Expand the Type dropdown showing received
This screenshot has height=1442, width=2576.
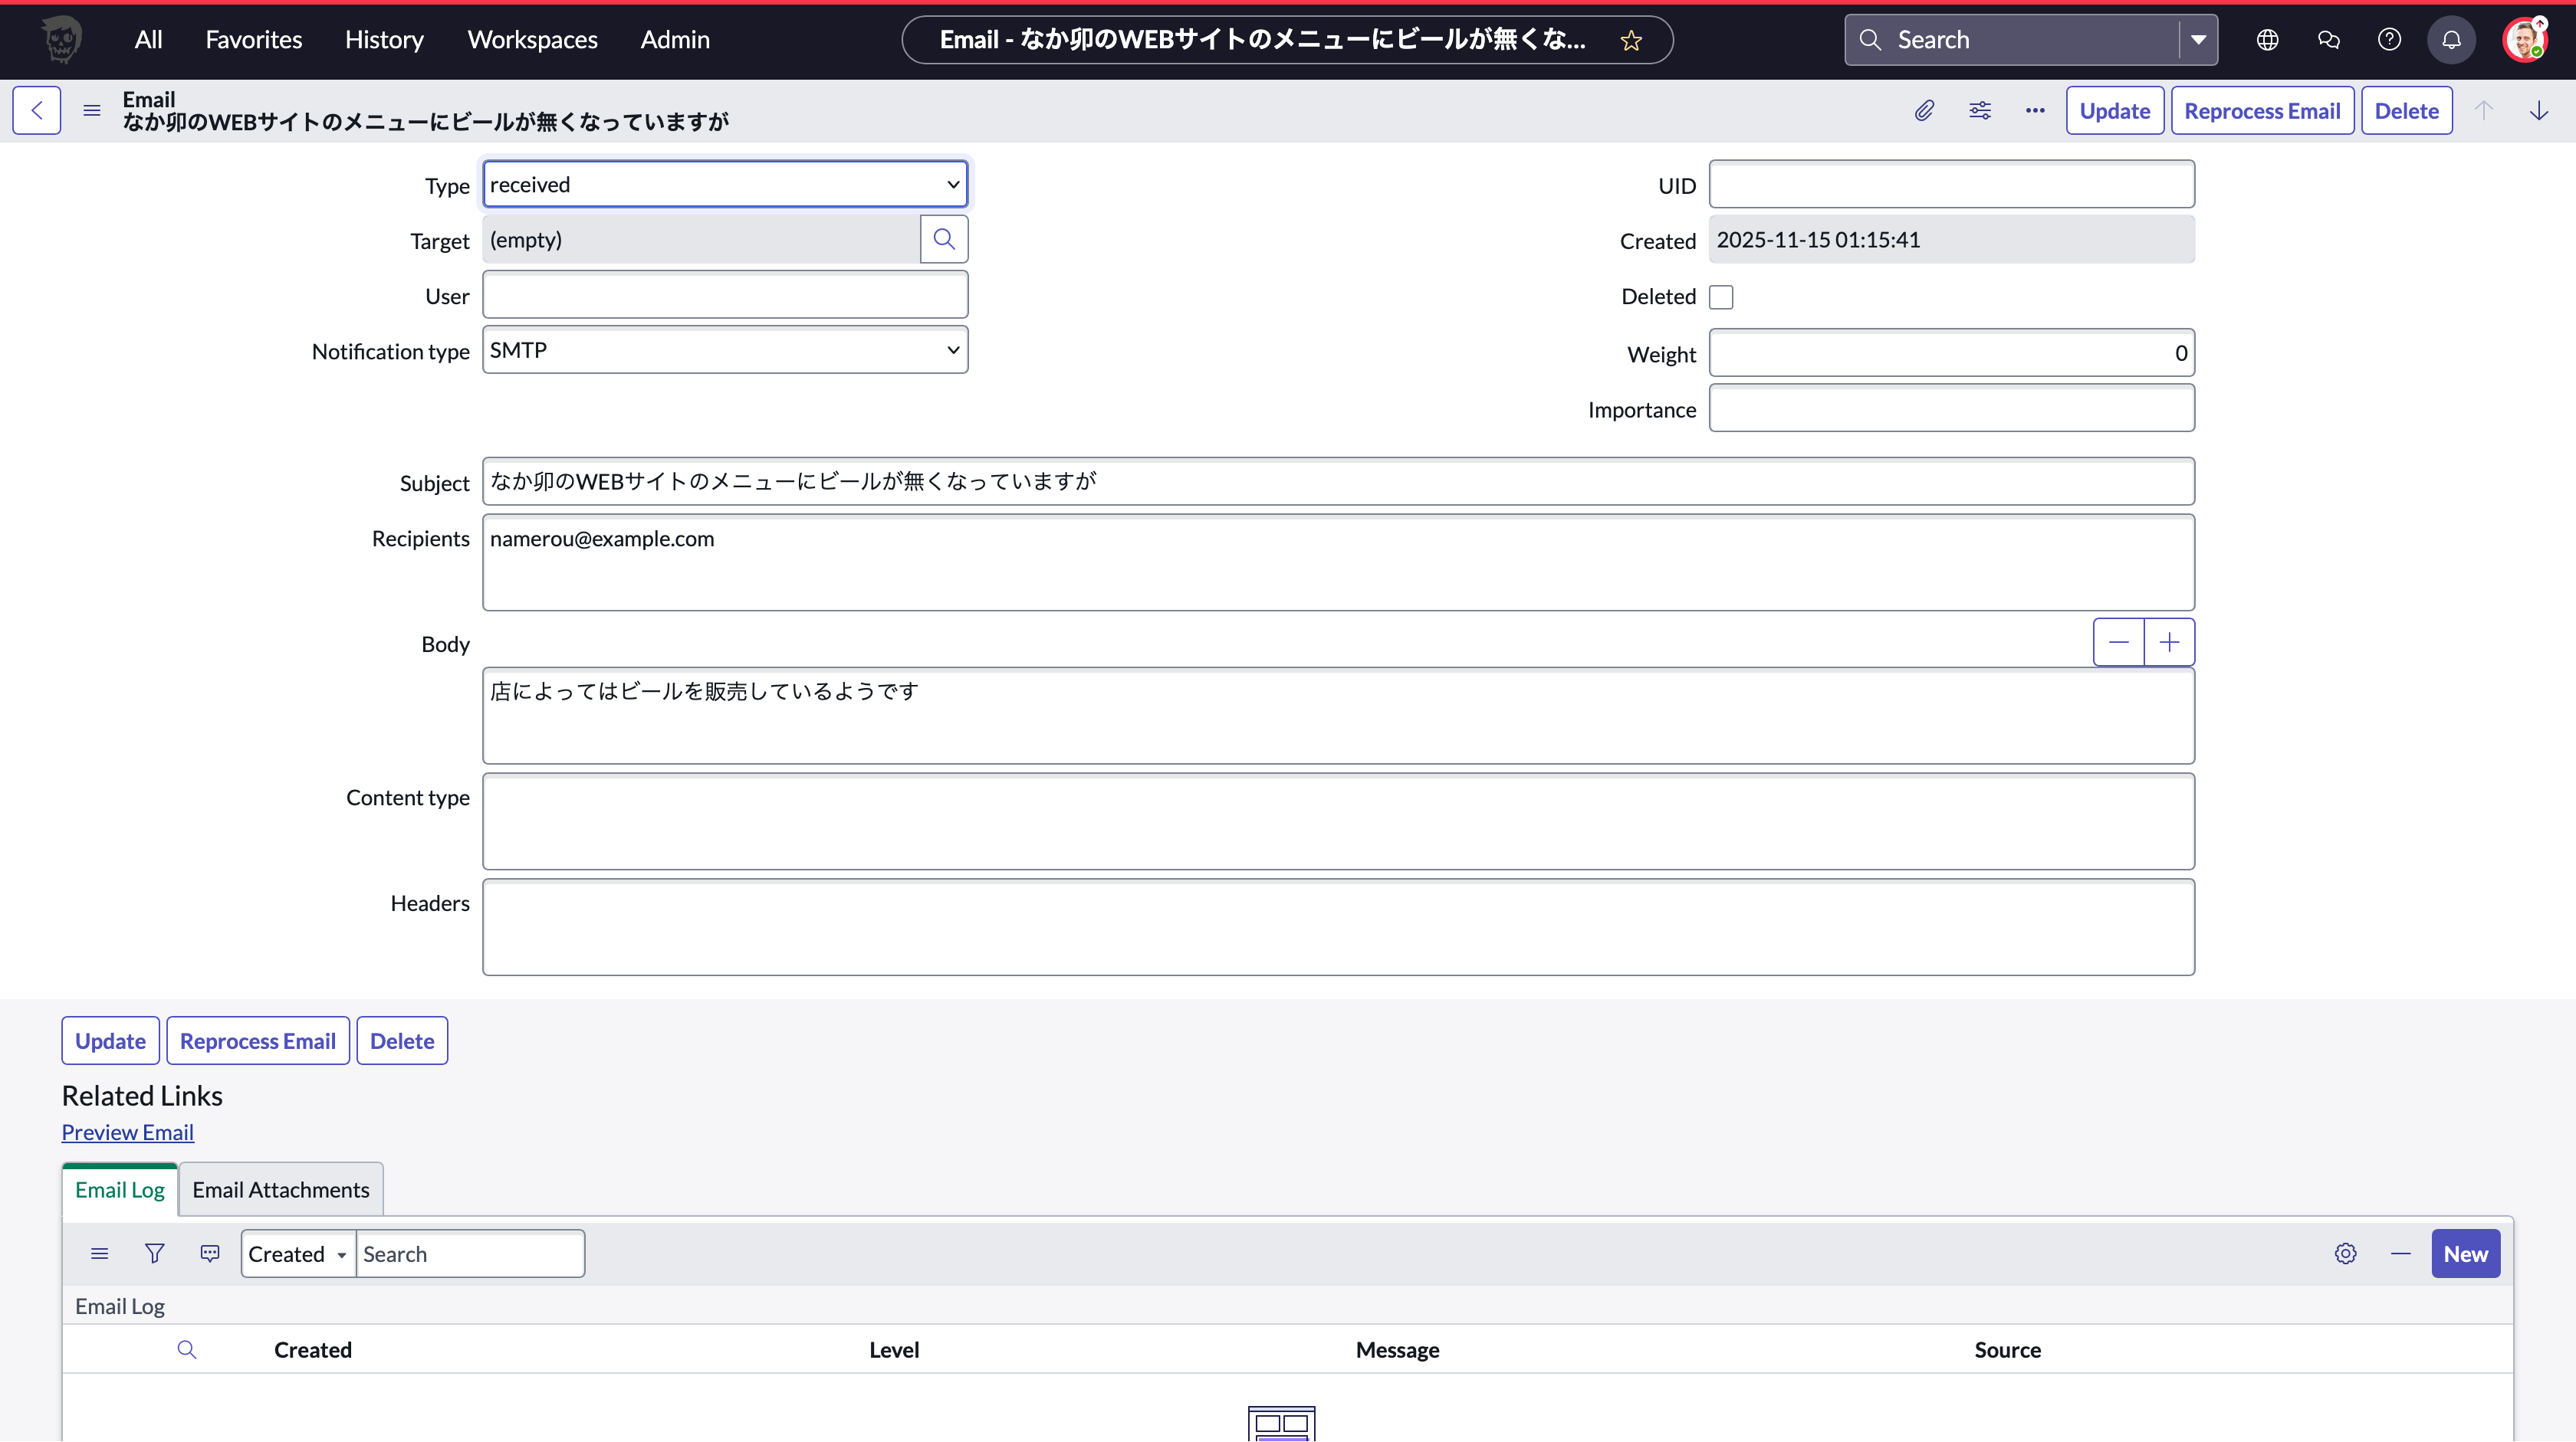[725, 185]
